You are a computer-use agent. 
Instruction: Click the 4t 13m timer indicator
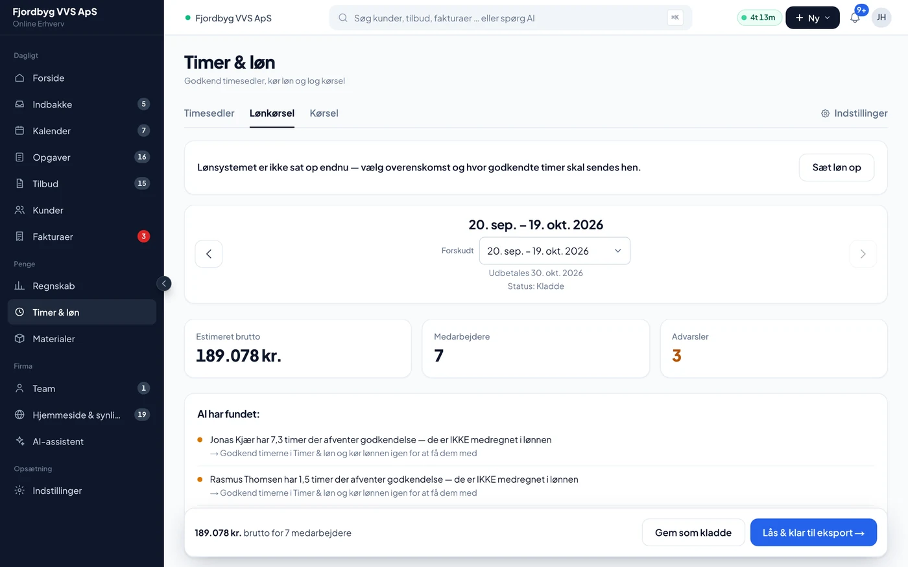(x=759, y=17)
